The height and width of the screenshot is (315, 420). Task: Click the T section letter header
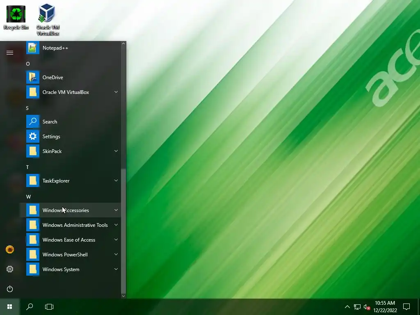click(27, 167)
